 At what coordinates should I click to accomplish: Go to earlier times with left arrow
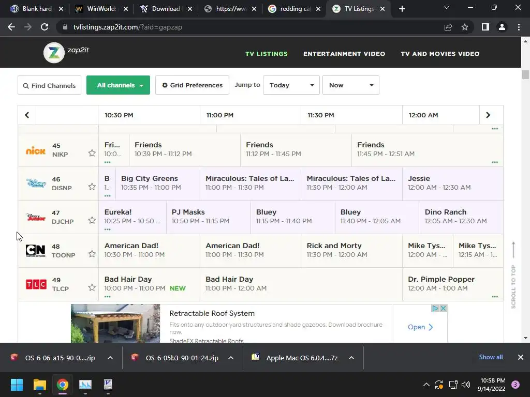(27, 115)
